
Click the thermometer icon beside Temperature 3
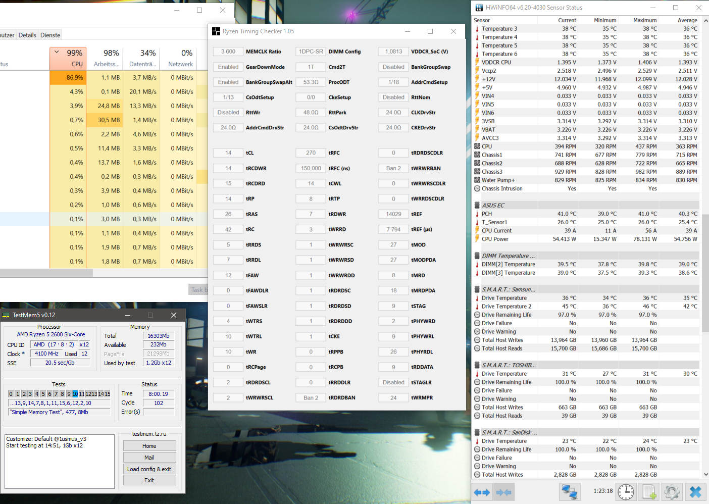point(477,29)
